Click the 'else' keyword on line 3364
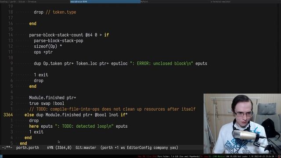 (29, 115)
